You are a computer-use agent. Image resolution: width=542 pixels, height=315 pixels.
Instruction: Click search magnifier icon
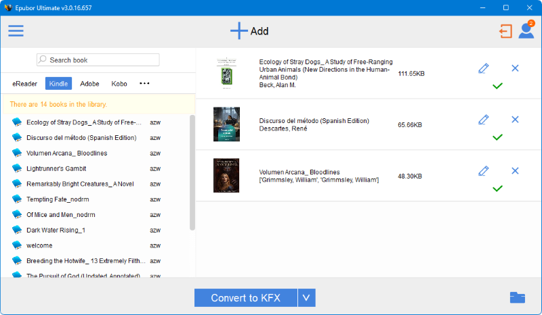[43, 59]
